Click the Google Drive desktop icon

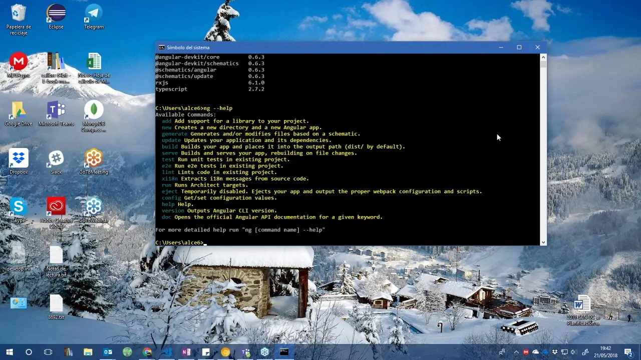(19, 113)
